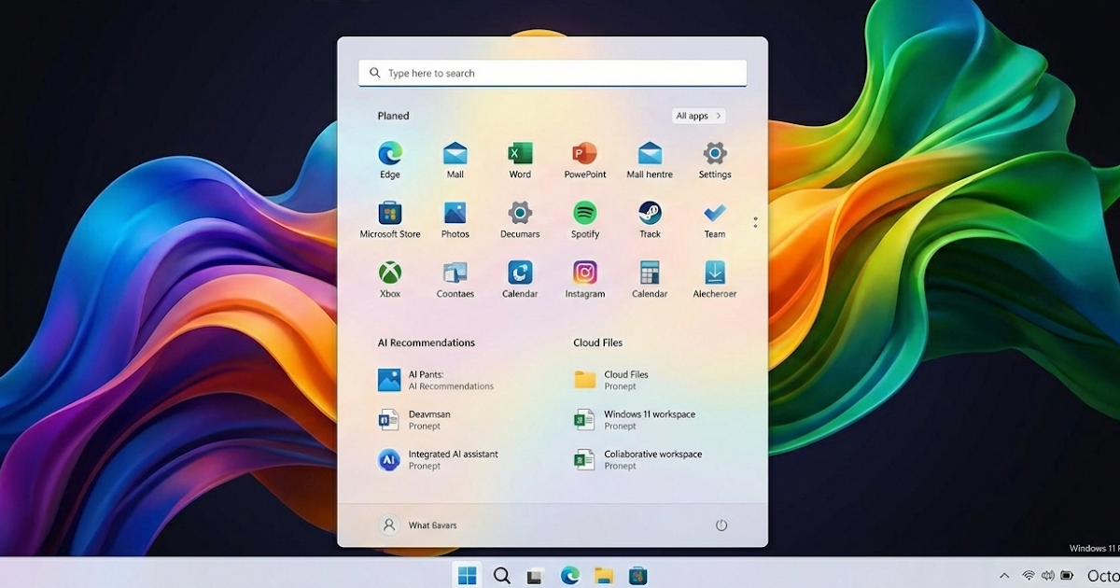1120x588 pixels.
Task: Open the Decumars gear app
Action: pyautogui.click(x=520, y=220)
